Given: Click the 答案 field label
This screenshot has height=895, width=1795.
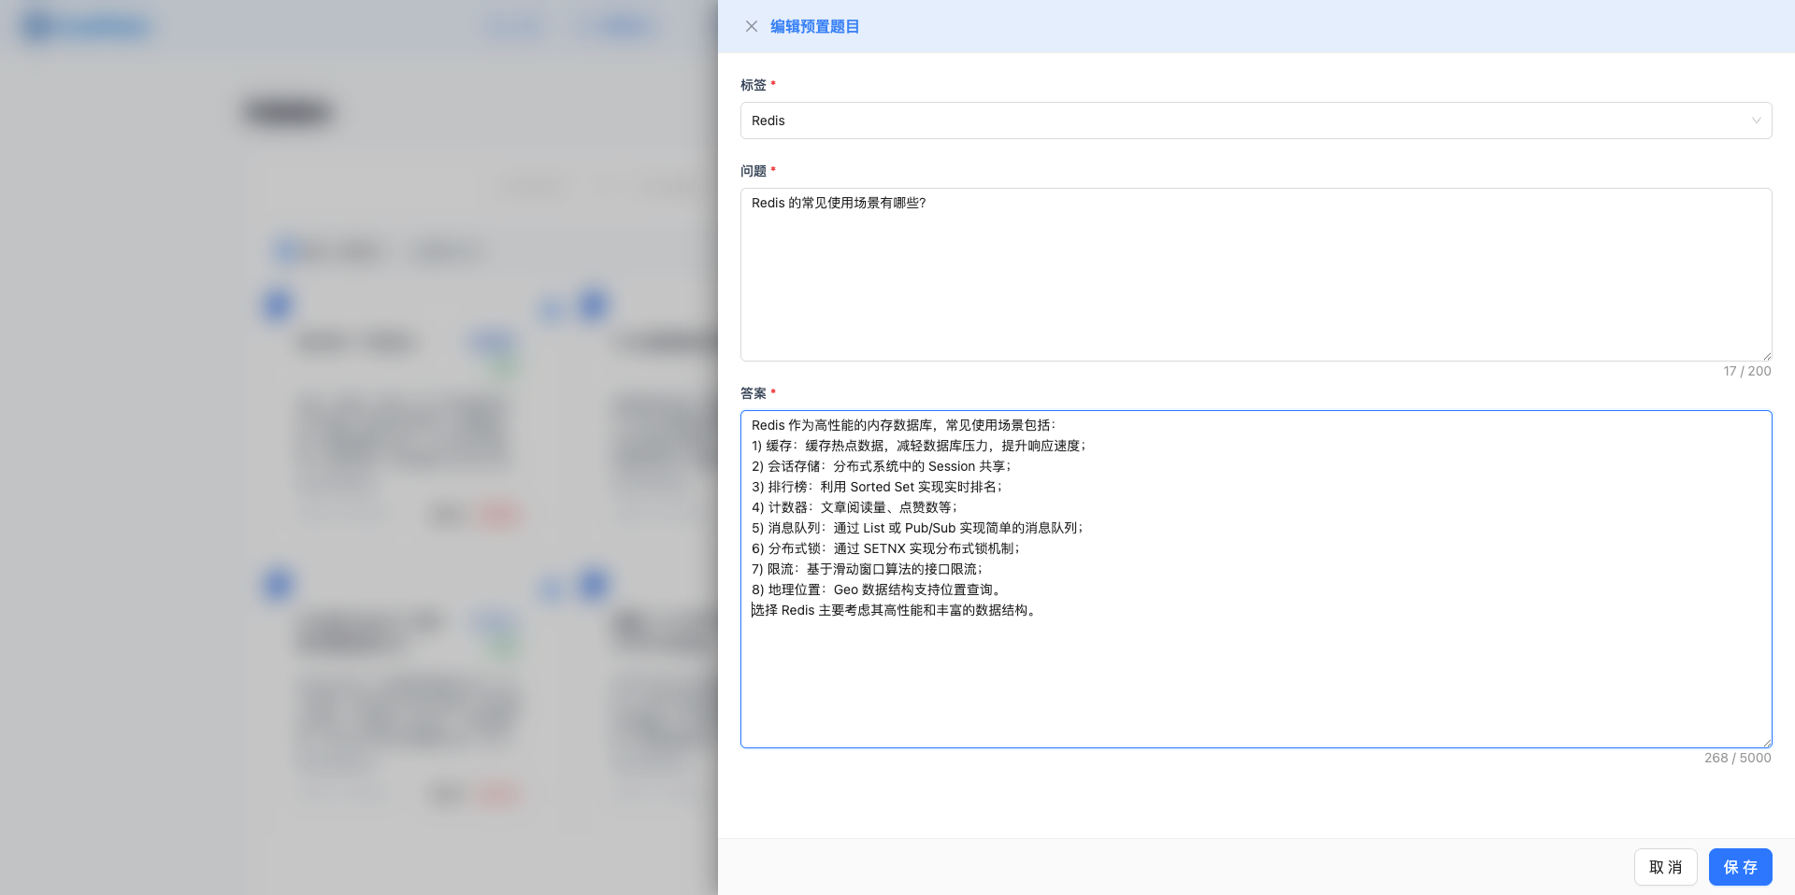Looking at the screenshot, I should (753, 393).
